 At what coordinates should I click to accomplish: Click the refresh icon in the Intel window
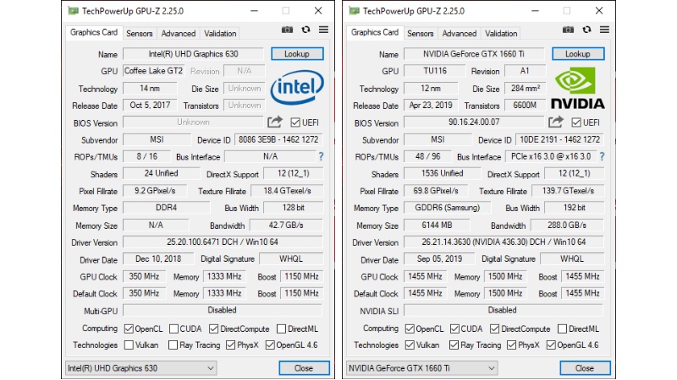(305, 30)
